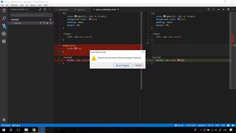Image resolution: width=236 pixels, height=133 pixels.
Task: Stage style.css with the plus icon
Action: [47, 23]
